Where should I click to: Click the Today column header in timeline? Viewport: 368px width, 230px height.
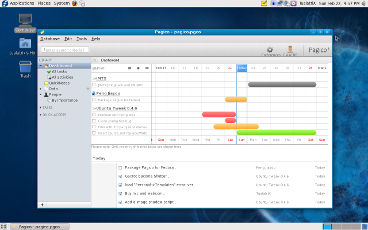pyautogui.click(x=241, y=68)
